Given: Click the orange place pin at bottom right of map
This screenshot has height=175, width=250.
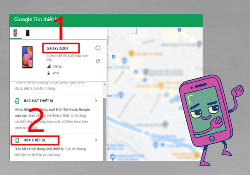Looking at the screenshot, I should (197, 155).
